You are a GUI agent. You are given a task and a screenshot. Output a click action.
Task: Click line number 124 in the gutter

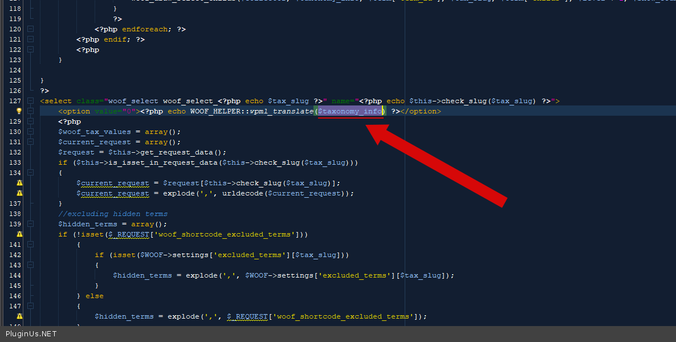coord(15,70)
